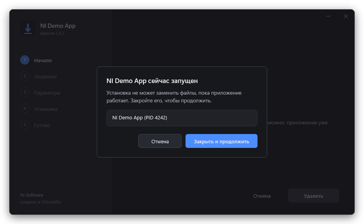364x224 pixels.
Task: Select step 2 circle icon Лицензия
Action: point(25,76)
